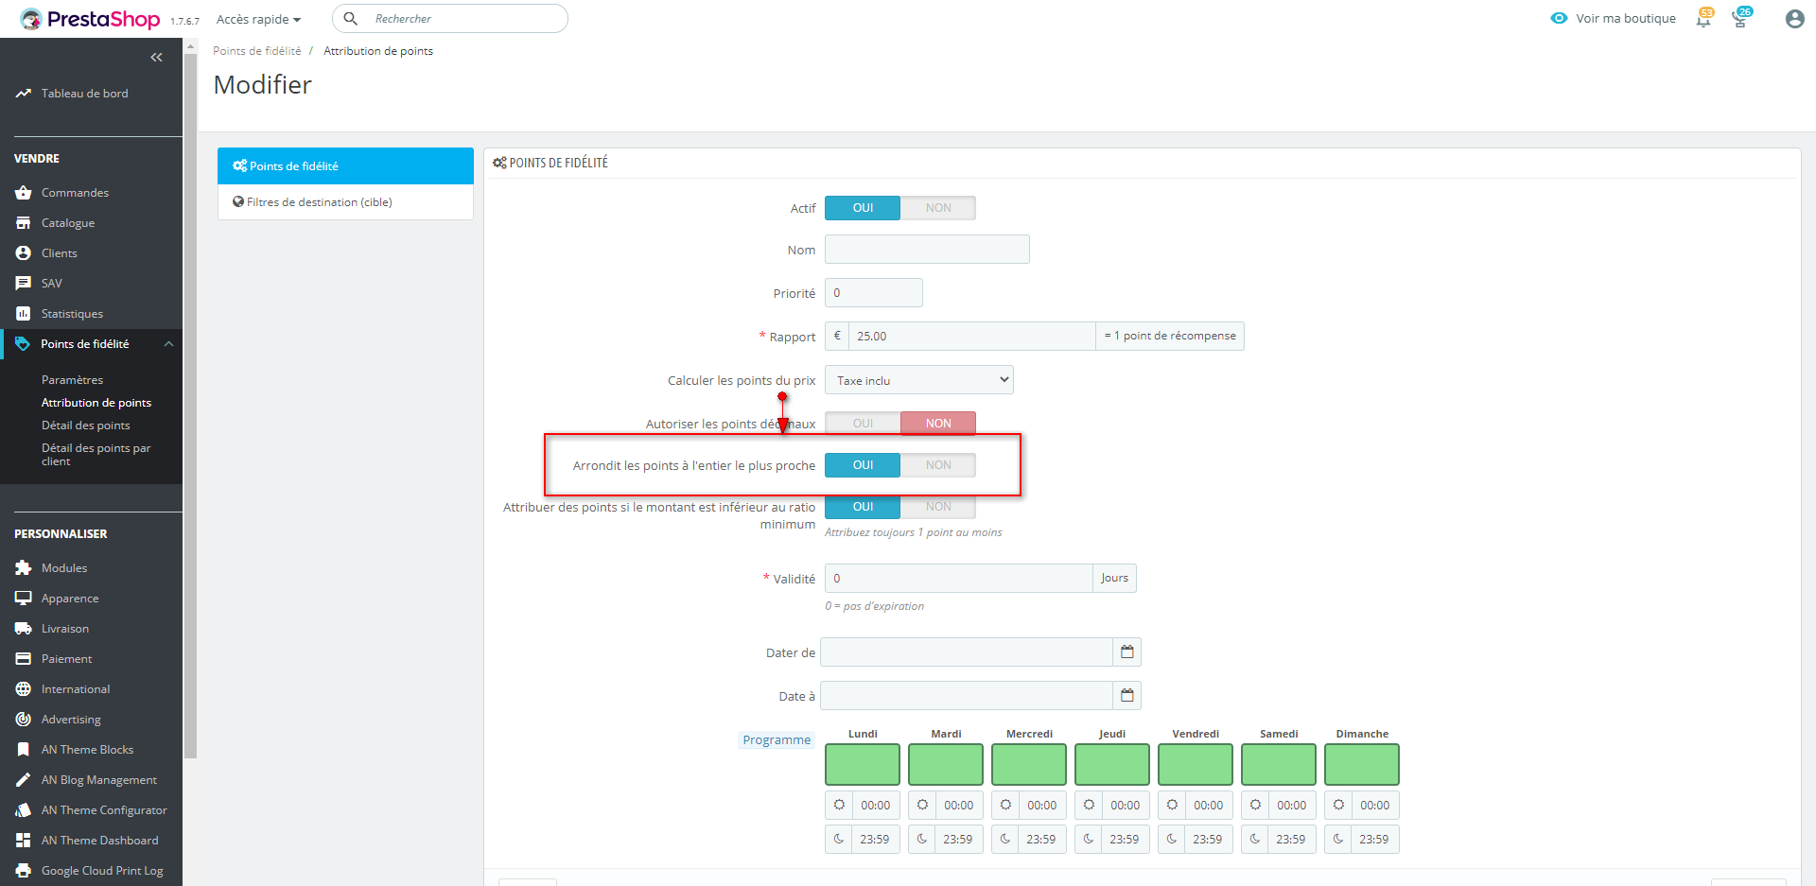Click the Paiement card icon
This screenshot has width=1816, height=886.
[24, 659]
